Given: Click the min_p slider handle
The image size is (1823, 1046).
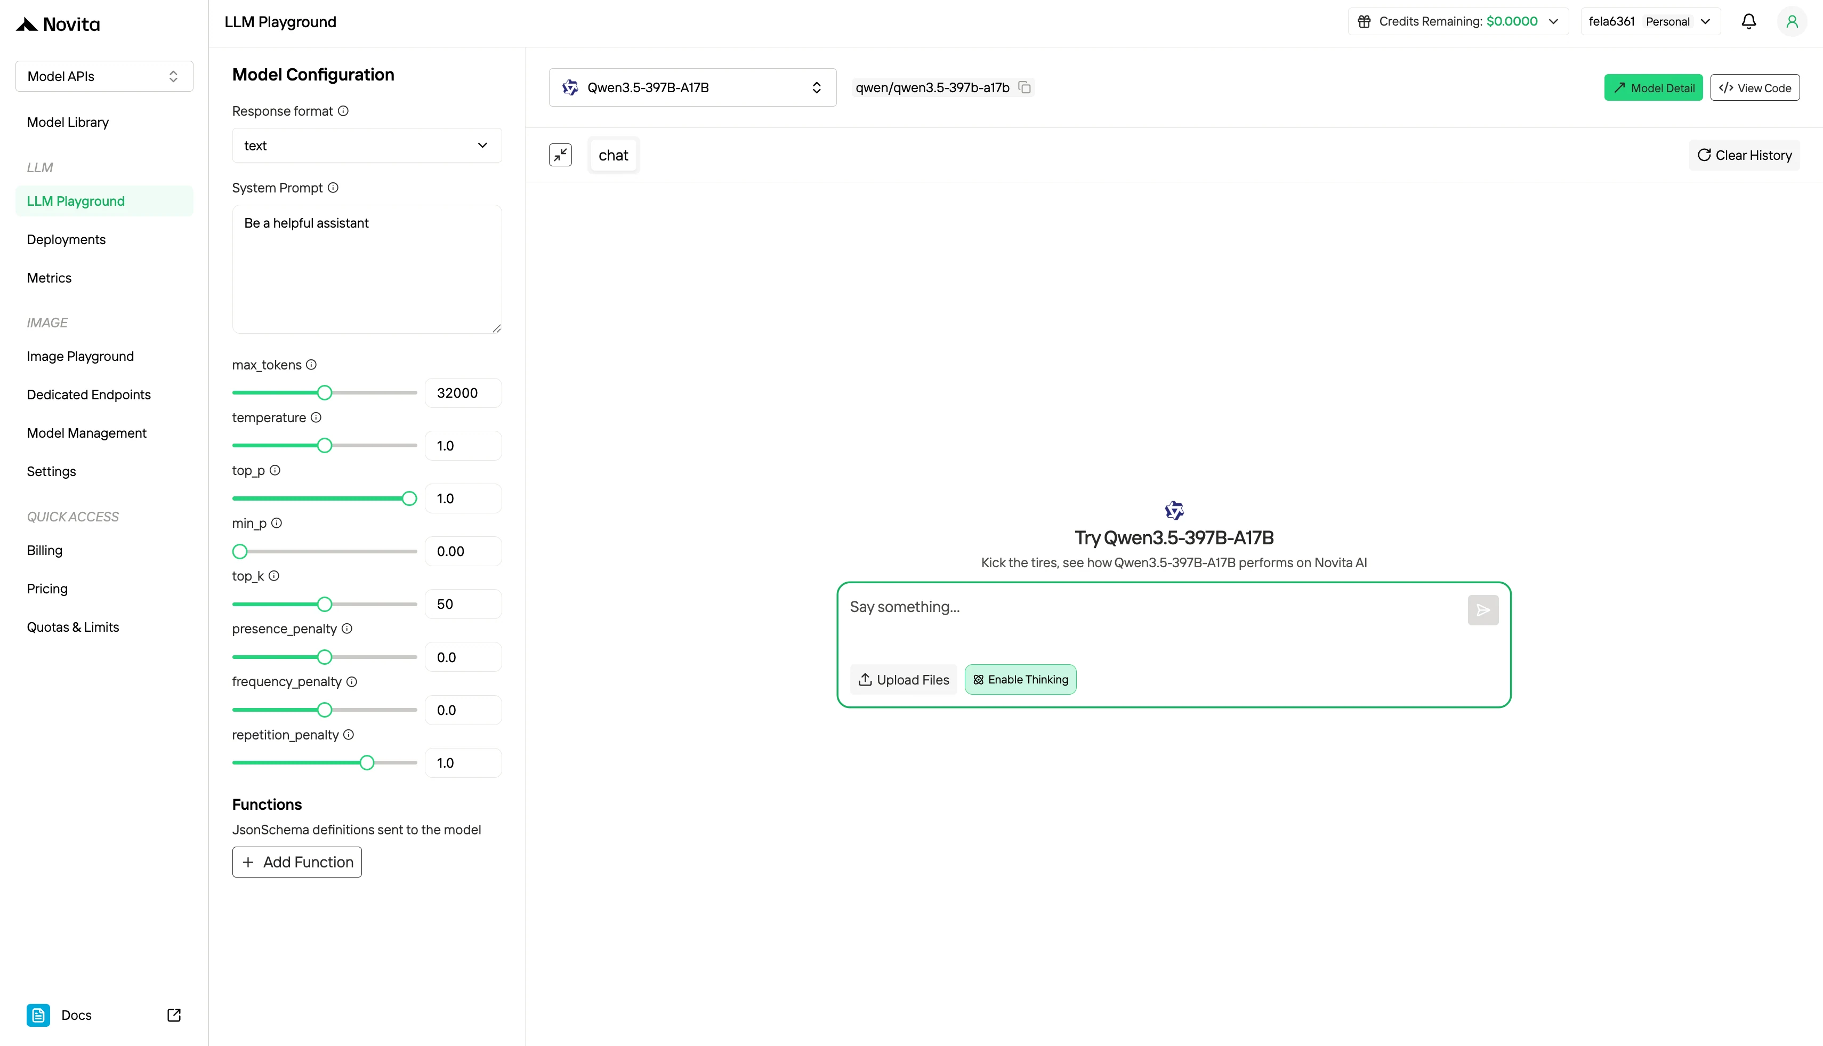Looking at the screenshot, I should pyautogui.click(x=240, y=551).
